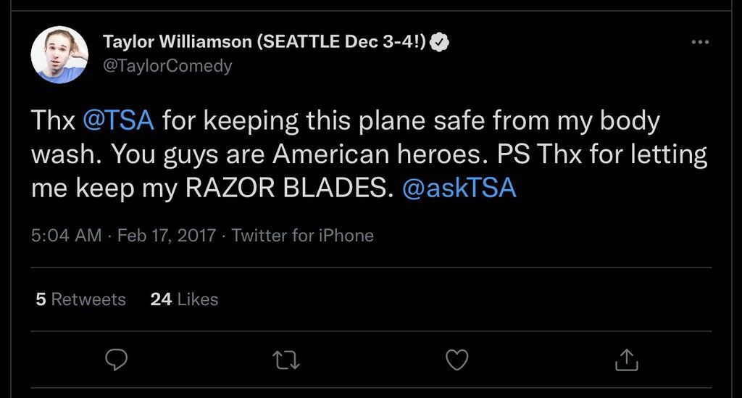View the 24 Likes list

pos(184,299)
